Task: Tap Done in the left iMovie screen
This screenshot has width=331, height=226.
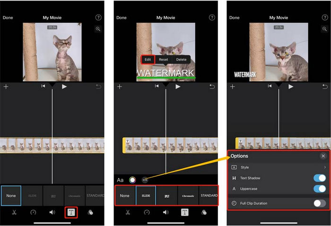Action: coord(8,17)
